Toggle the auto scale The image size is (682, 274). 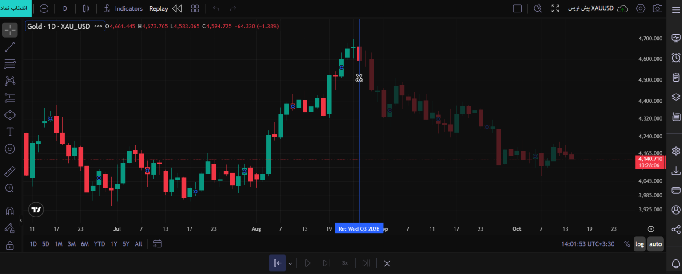click(655, 244)
